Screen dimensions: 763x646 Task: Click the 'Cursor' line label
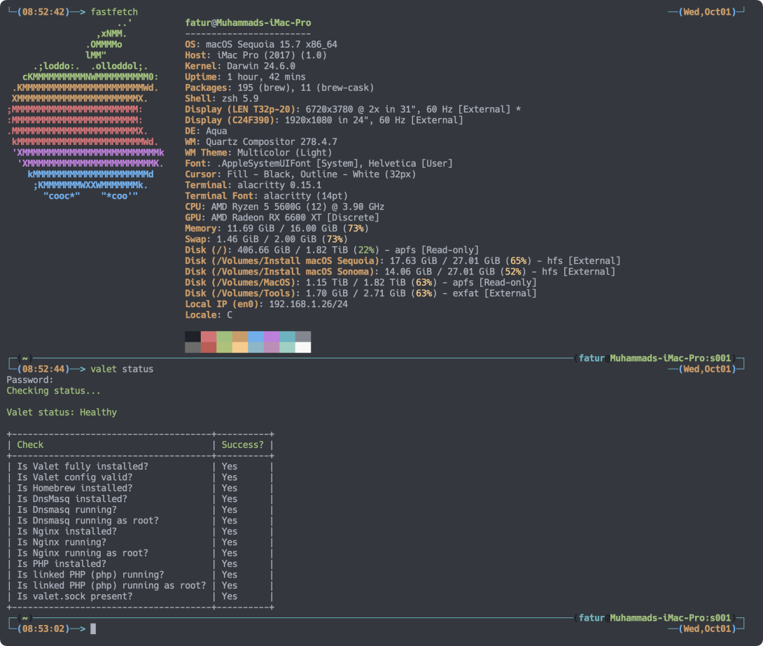coord(200,174)
